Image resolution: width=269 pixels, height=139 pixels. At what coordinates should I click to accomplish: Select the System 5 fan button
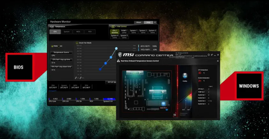coord(124,37)
